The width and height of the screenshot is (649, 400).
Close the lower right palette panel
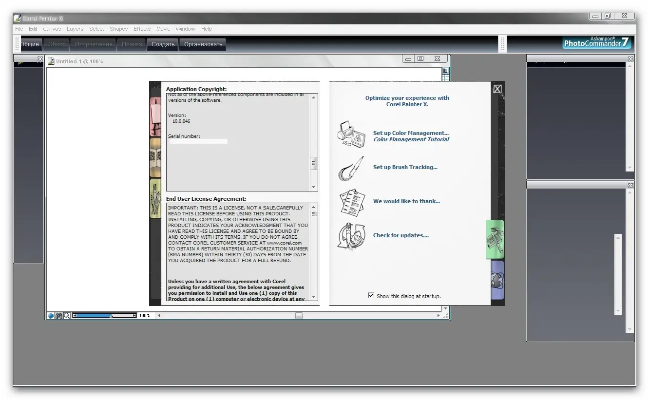(630, 186)
